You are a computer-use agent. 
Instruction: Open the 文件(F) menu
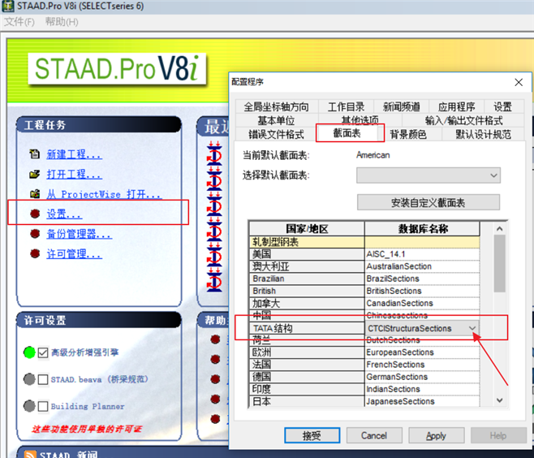coord(19,22)
